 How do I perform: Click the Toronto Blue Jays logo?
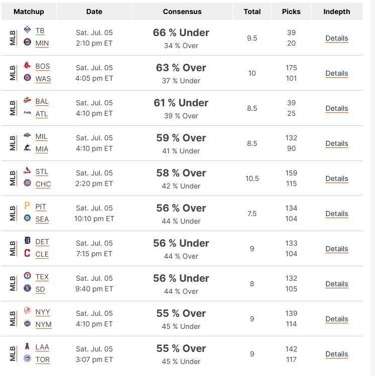(x=28, y=358)
